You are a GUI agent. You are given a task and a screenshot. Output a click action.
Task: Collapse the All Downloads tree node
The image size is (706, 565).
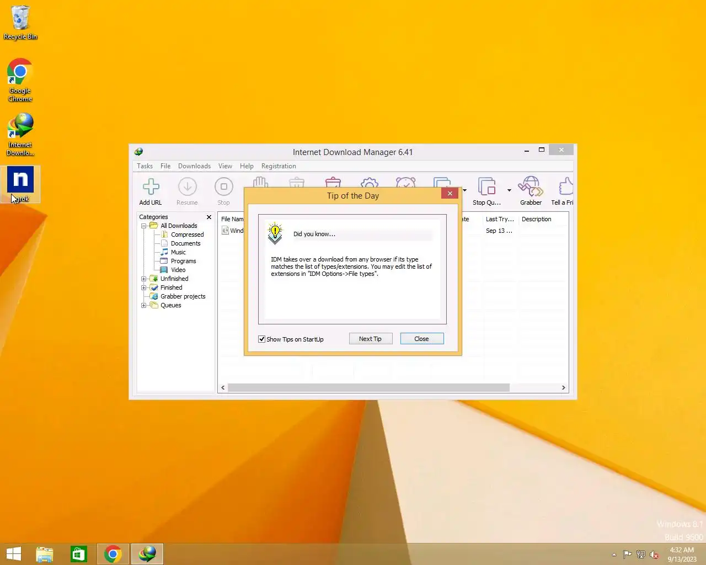tap(144, 226)
